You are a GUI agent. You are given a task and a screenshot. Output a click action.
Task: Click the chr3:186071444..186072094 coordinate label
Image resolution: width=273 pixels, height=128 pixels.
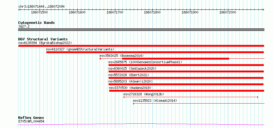[x=41, y=7]
